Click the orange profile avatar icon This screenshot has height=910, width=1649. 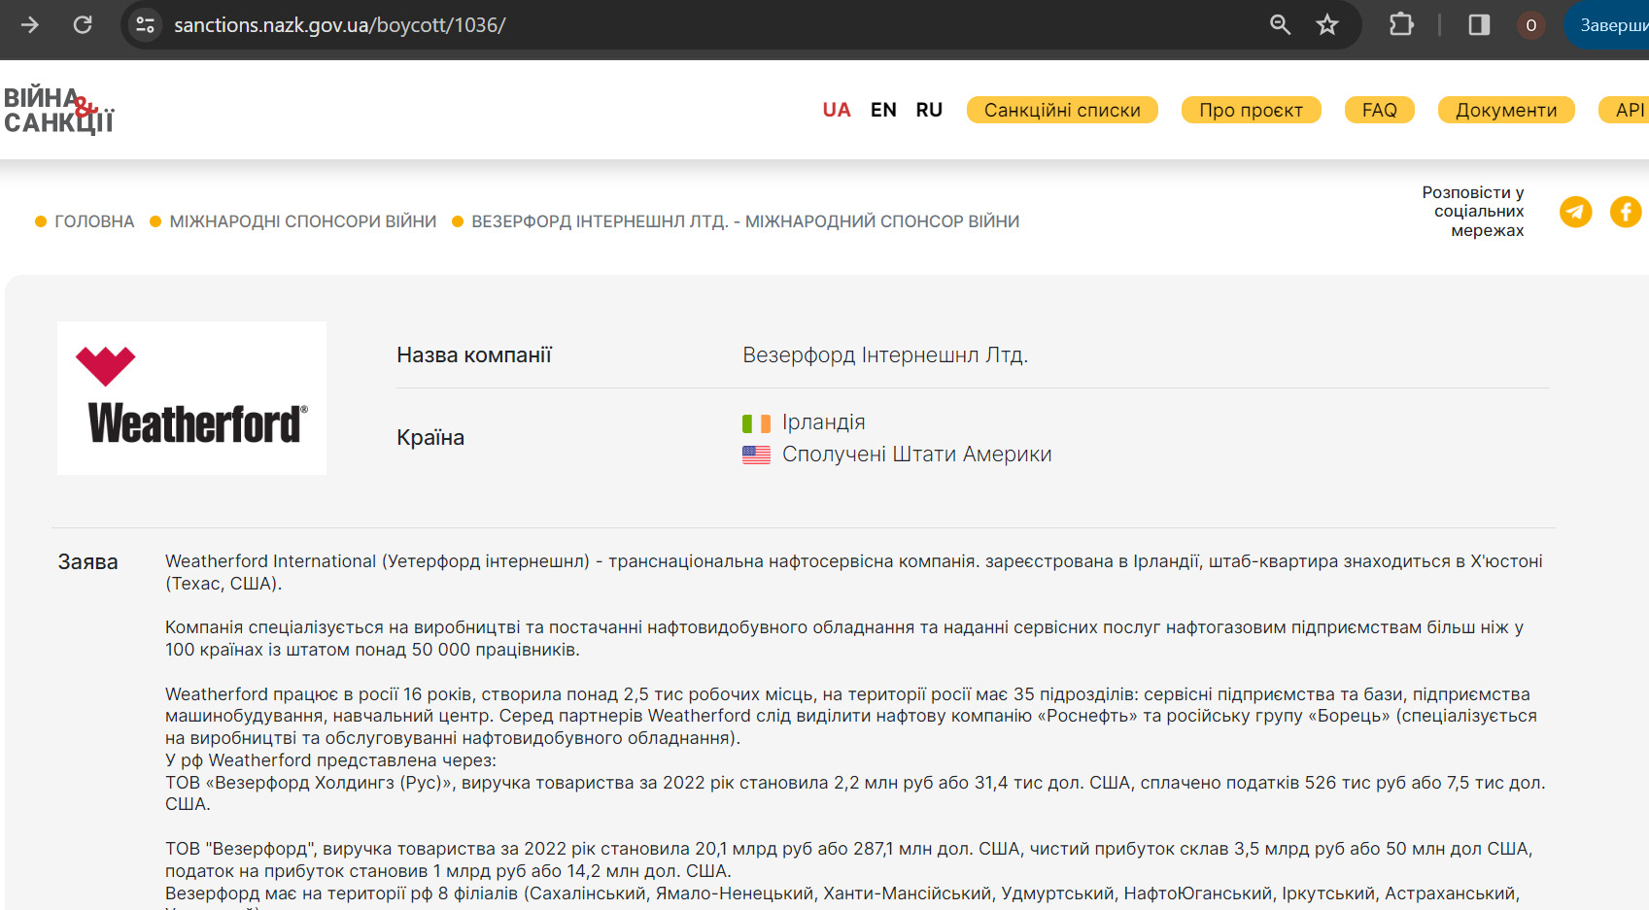(1531, 25)
